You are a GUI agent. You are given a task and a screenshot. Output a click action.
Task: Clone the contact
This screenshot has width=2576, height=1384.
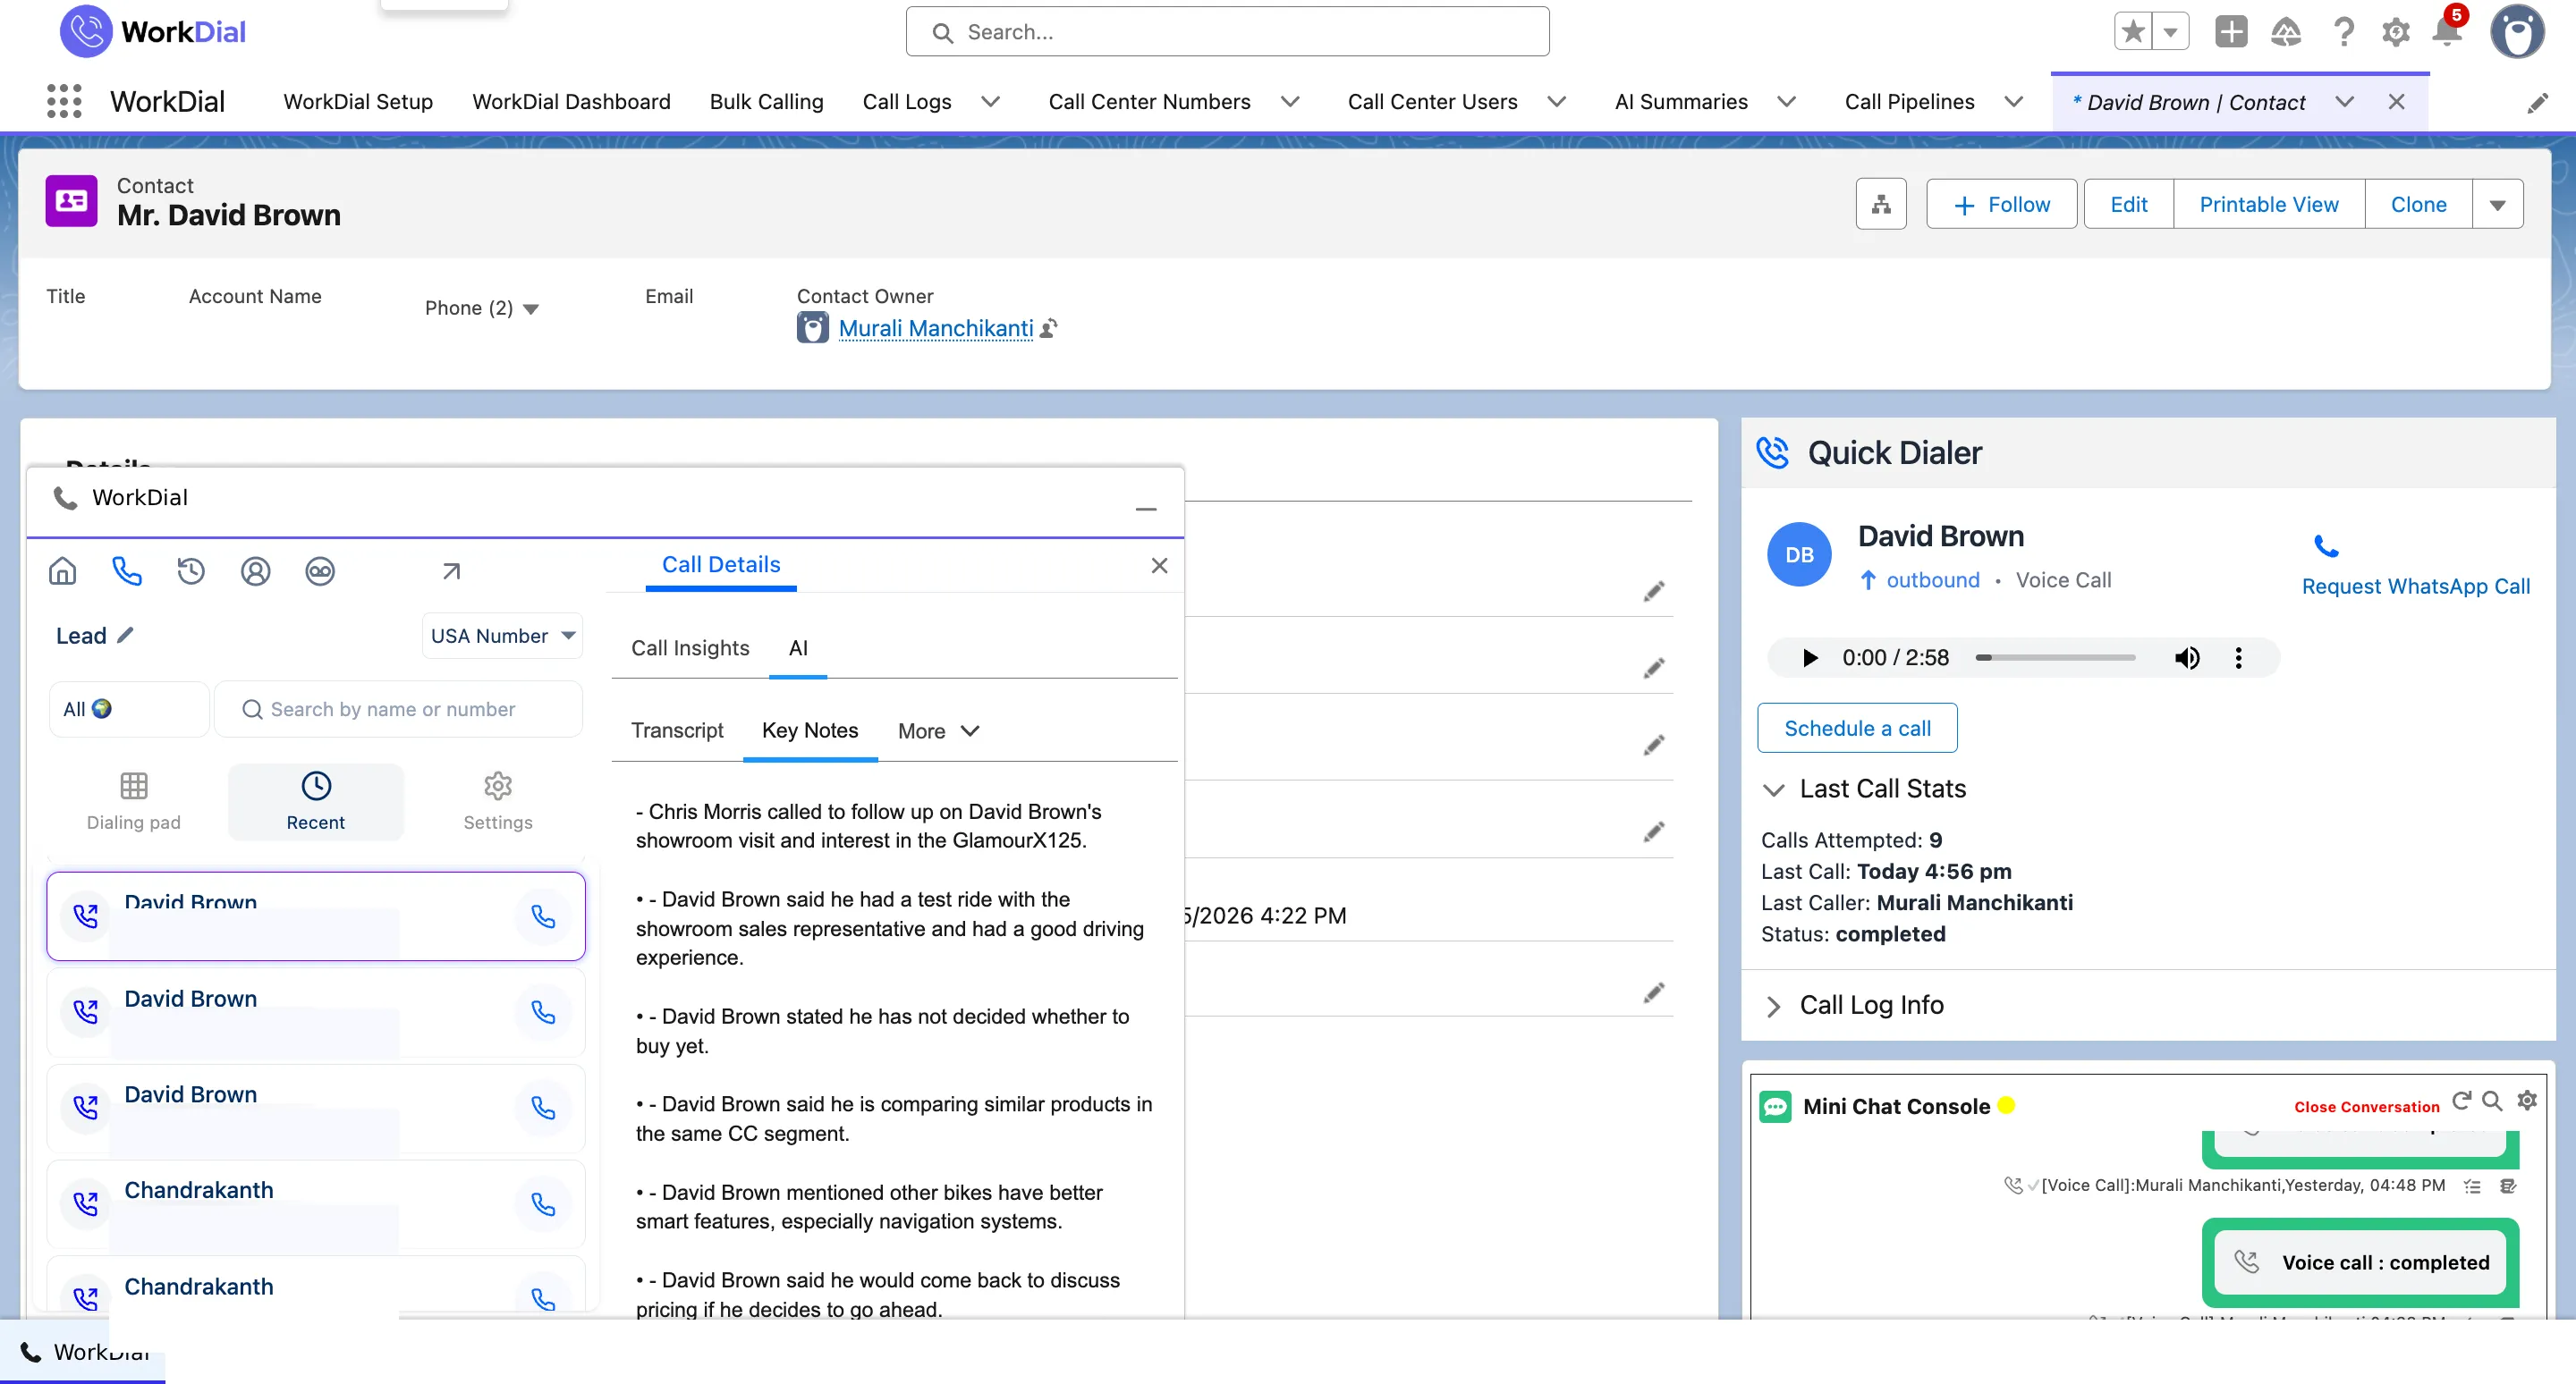click(2418, 205)
